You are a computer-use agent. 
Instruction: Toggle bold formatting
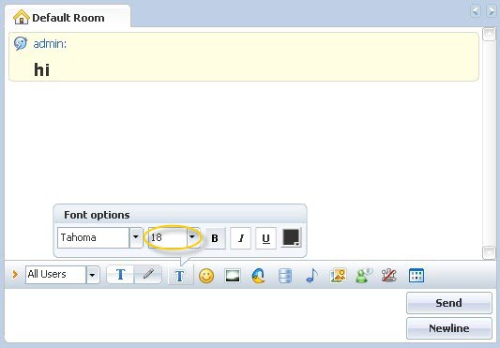tap(215, 238)
